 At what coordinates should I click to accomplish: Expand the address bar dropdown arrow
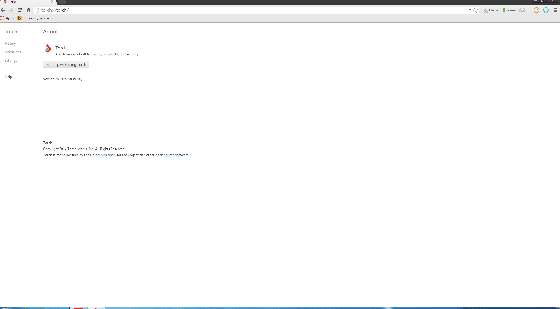pos(470,10)
